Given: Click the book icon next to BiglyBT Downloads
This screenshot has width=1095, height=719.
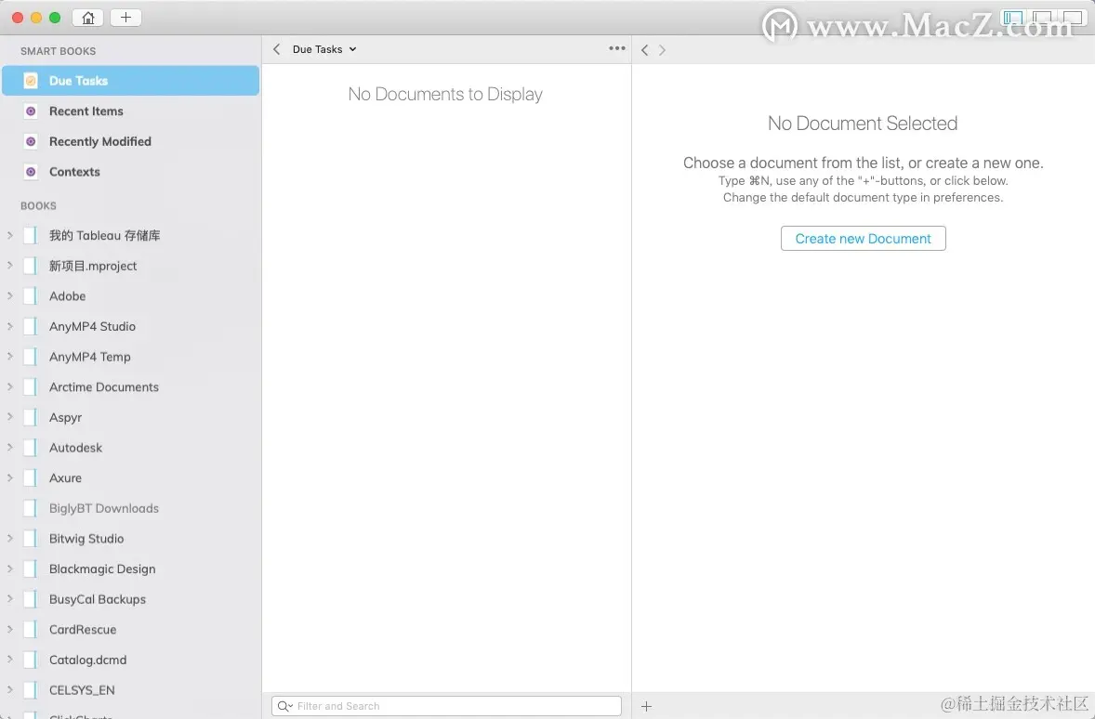Looking at the screenshot, I should 30,508.
